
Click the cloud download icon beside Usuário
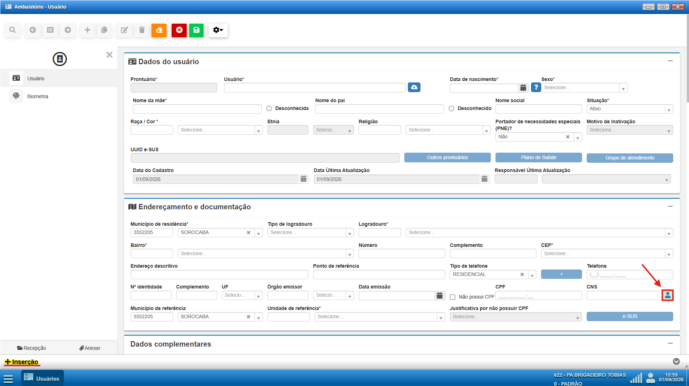pos(414,87)
